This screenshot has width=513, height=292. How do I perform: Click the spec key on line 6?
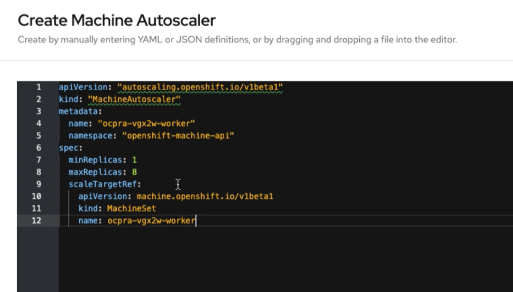point(70,148)
